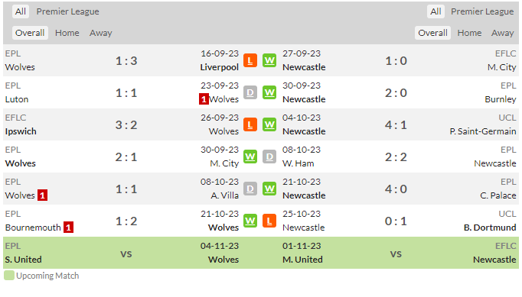Switch right panel to Home matches

pos(469,33)
